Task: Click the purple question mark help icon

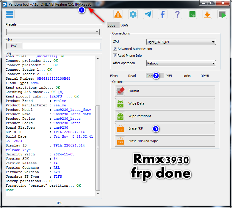Action: click(x=177, y=14)
